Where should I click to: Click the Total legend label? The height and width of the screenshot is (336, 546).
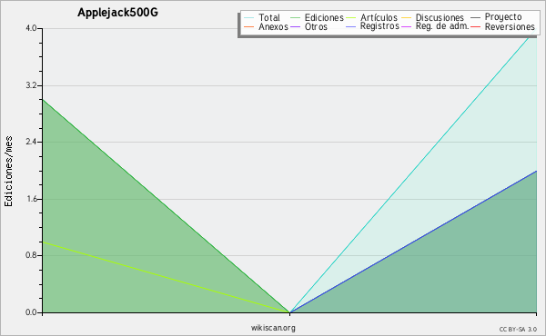(x=269, y=17)
